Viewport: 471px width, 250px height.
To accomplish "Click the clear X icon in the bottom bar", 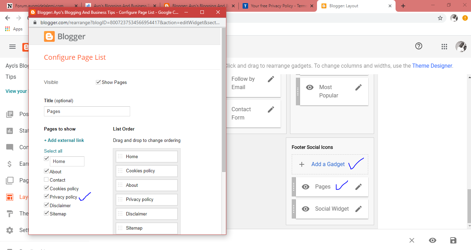I will pos(412,240).
